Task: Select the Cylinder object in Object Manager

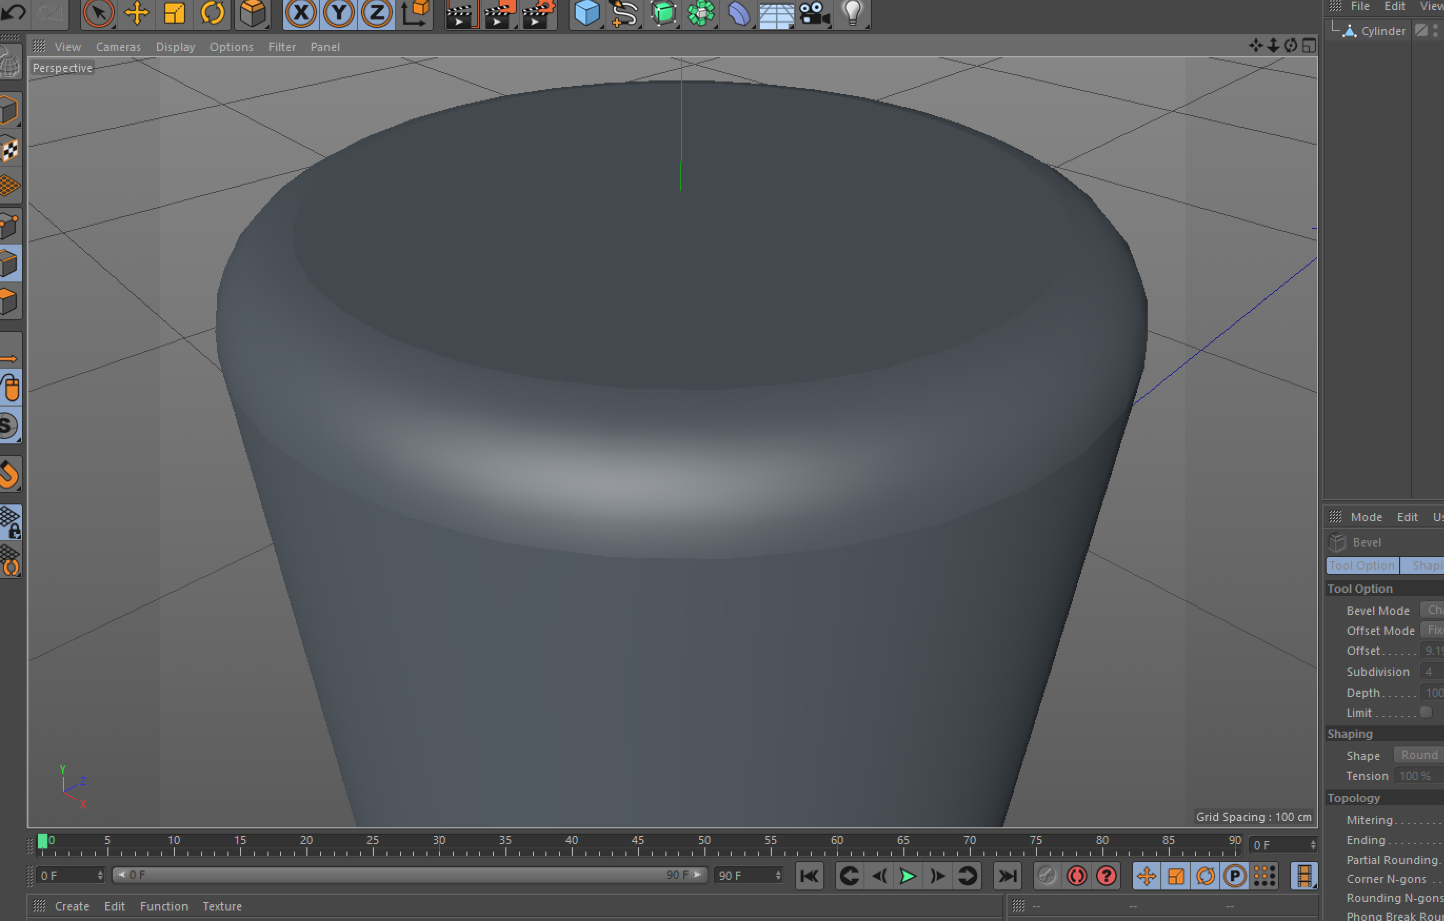Action: 1382,31
